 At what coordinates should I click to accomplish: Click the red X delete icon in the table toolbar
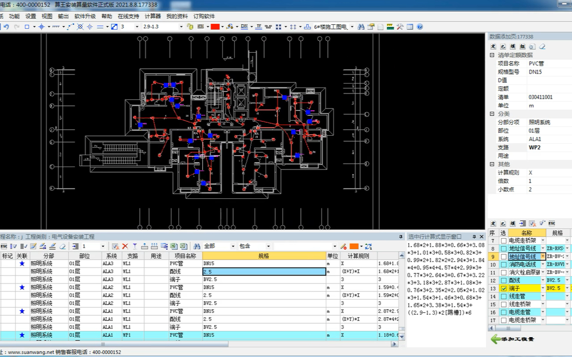[125, 246]
